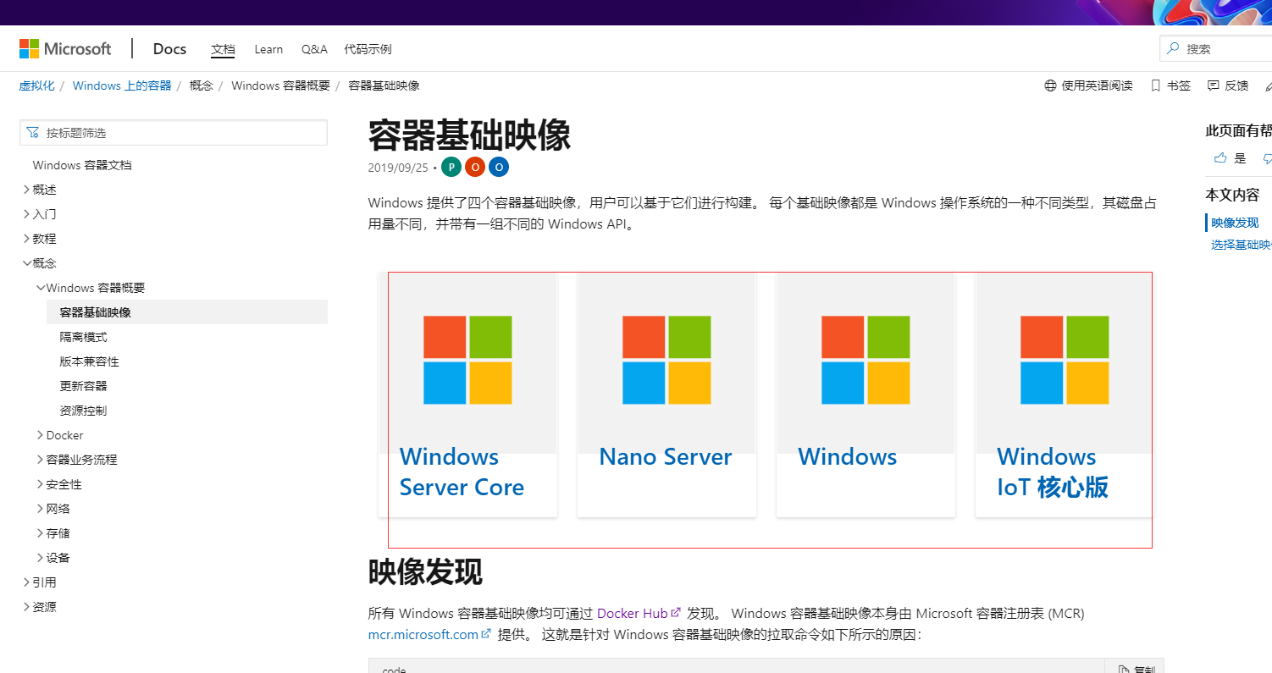Expand the 安全性 sidebar section
This screenshot has height=673, width=1272.
coord(58,484)
